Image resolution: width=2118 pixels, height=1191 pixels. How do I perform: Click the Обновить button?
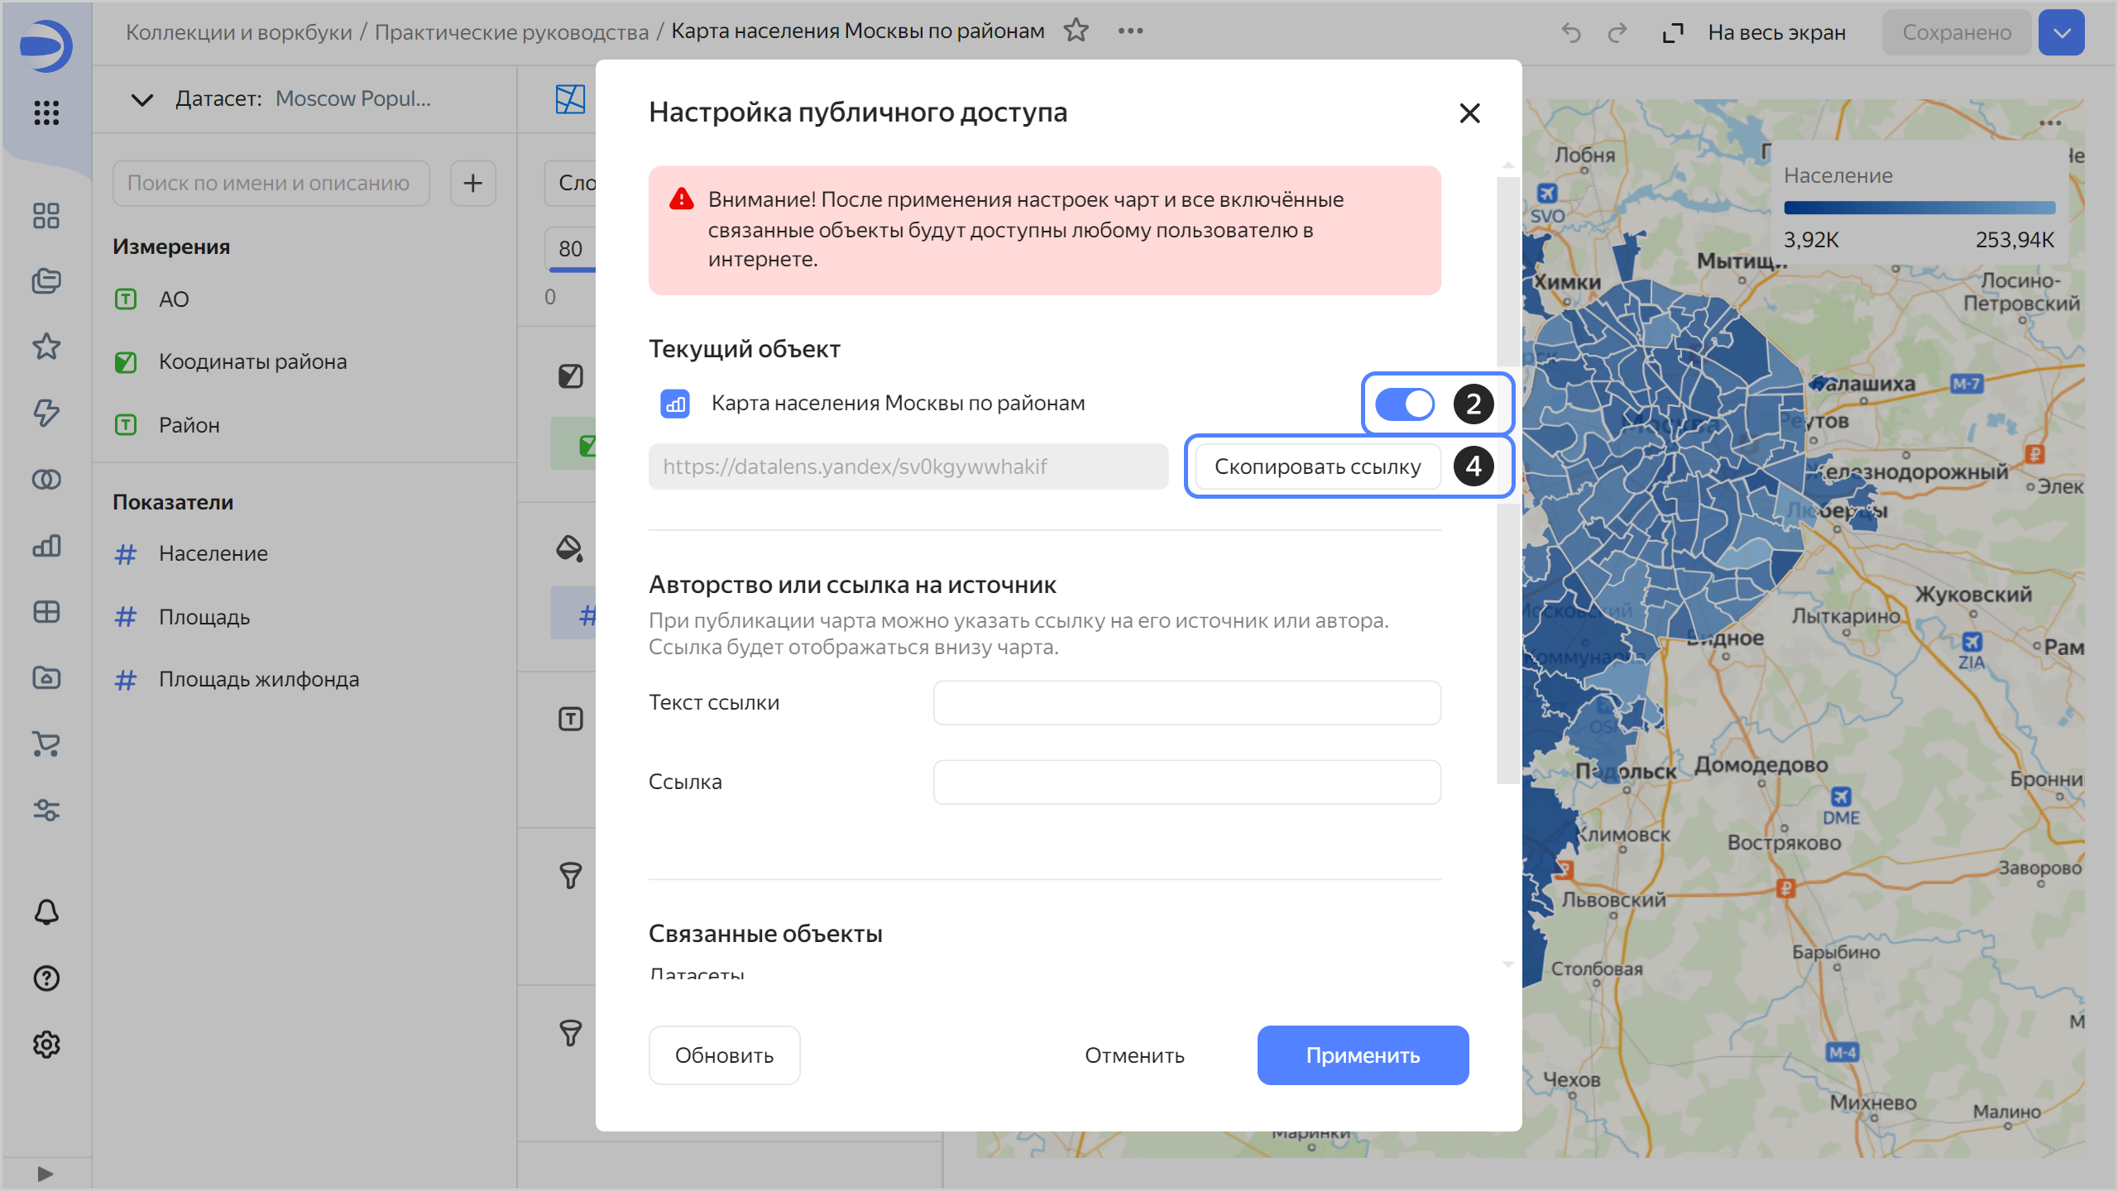point(724,1055)
